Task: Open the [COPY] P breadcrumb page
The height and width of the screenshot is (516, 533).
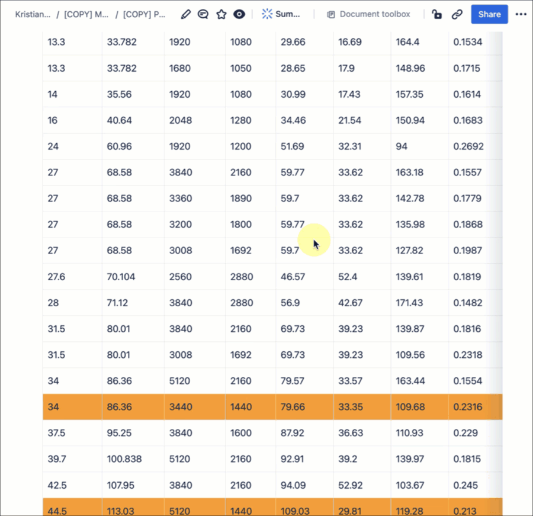Action: point(144,14)
